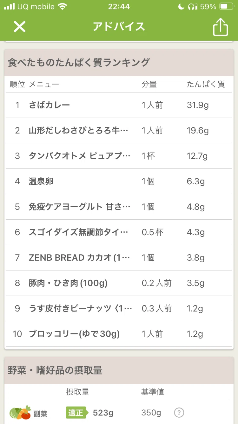Screen dimensions: 238x424
Task: Tap the vegetable 副菜 icon
Action: click(20, 413)
